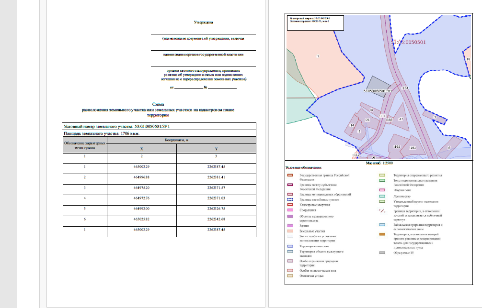Click the map parcel label ":7"
Screen dimensions: 482x308
click(x=449, y=148)
